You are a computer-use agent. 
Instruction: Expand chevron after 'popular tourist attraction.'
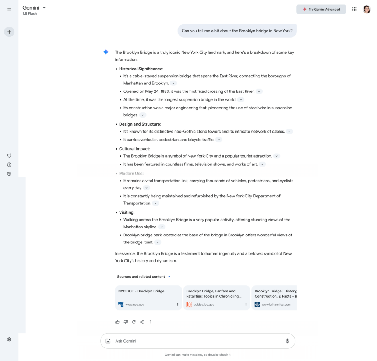tap(276, 156)
